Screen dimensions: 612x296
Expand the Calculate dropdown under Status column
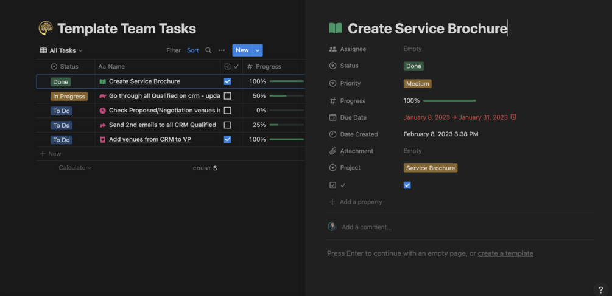(x=75, y=168)
